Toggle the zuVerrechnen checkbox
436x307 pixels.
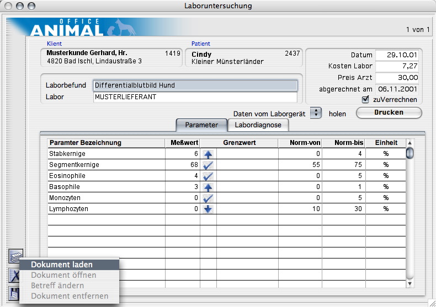(365, 100)
